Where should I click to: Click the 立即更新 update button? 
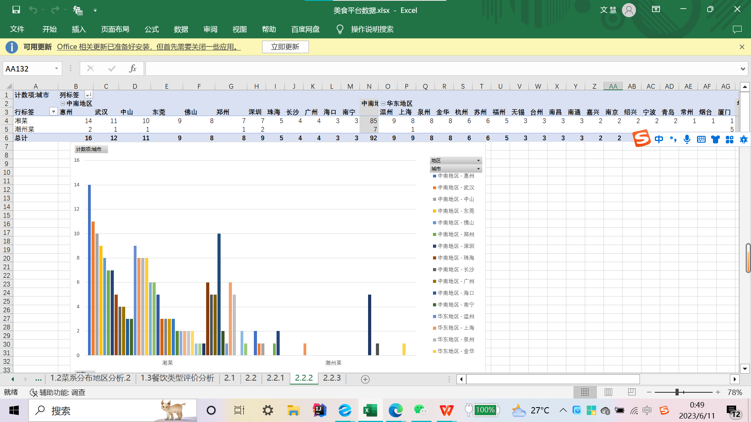click(285, 47)
